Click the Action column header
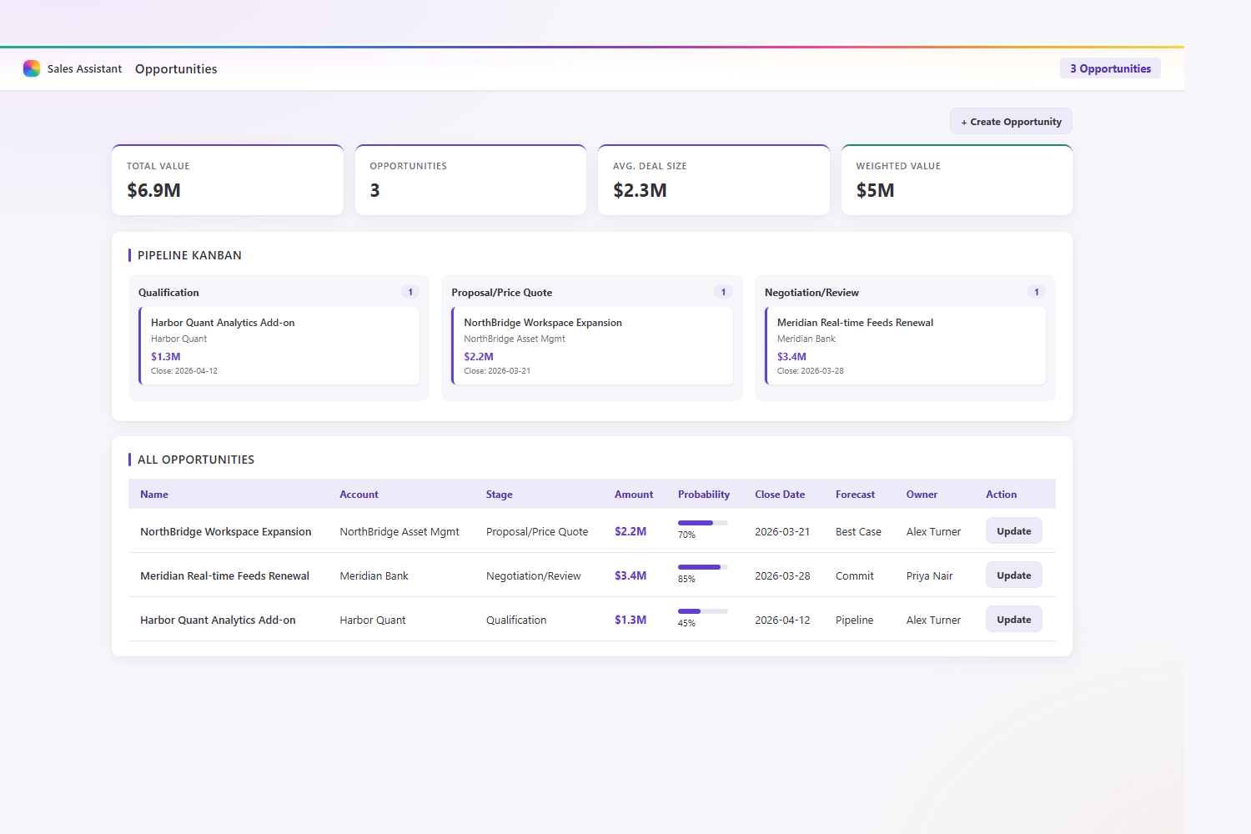This screenshot has width=1251, height=834. [x=1001, y=495]
